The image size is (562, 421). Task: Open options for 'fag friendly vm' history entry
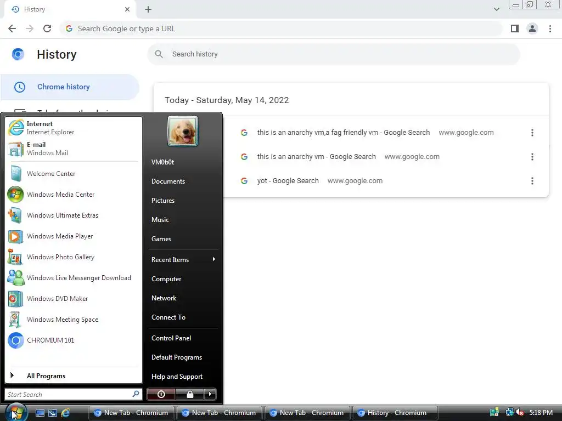(x=532, y=133)
